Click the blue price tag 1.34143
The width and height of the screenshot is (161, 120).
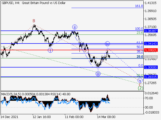tap(151, 44)
